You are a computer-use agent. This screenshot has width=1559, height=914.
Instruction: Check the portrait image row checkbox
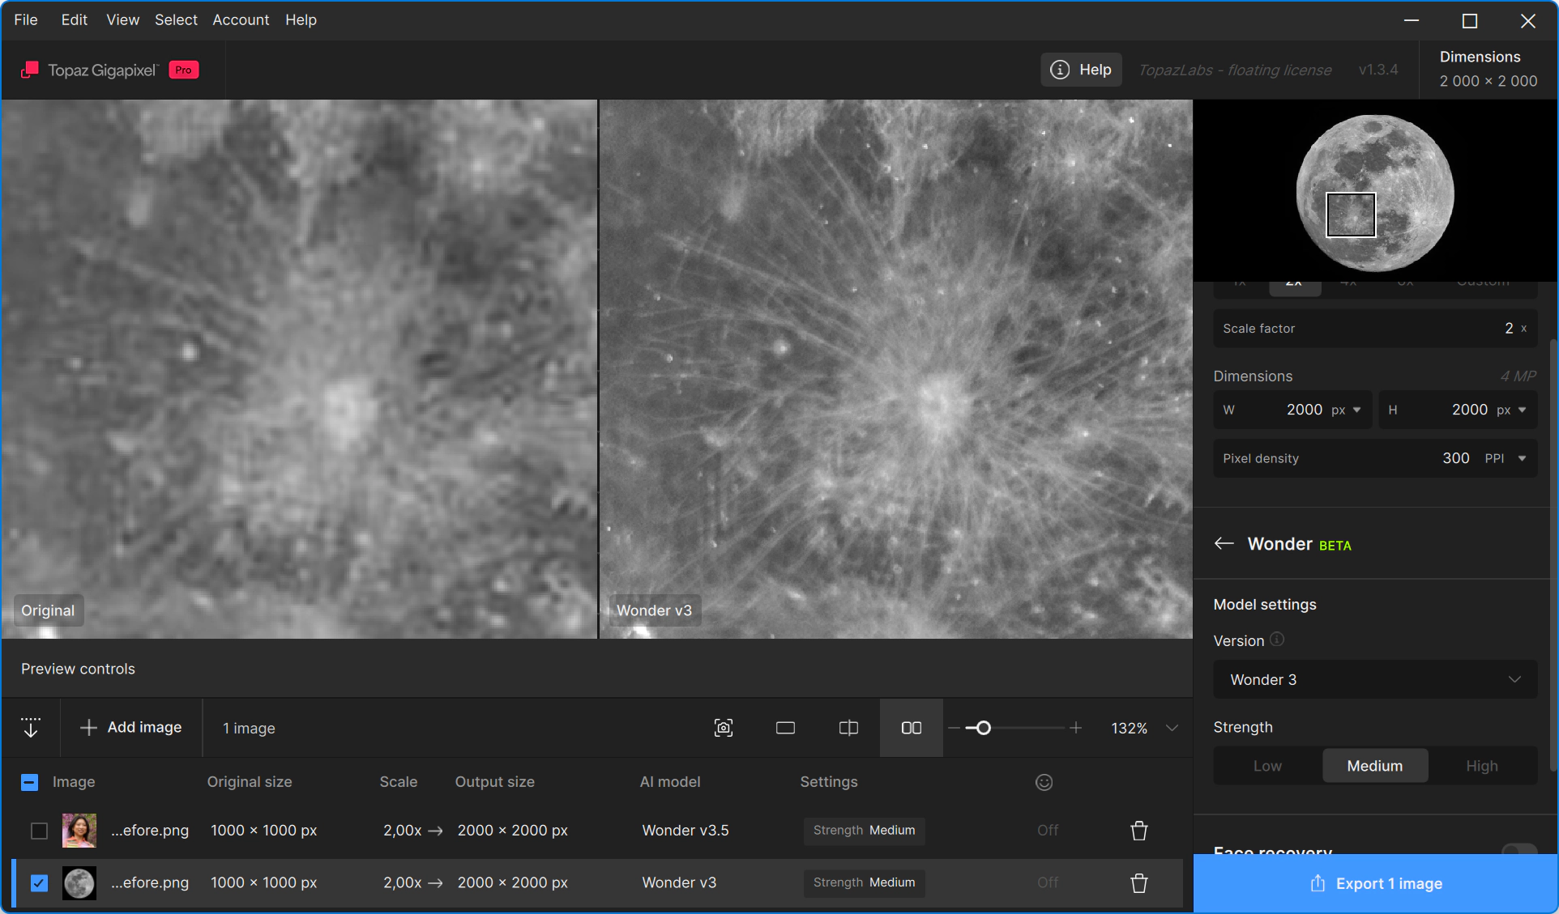tap(39, 831)
